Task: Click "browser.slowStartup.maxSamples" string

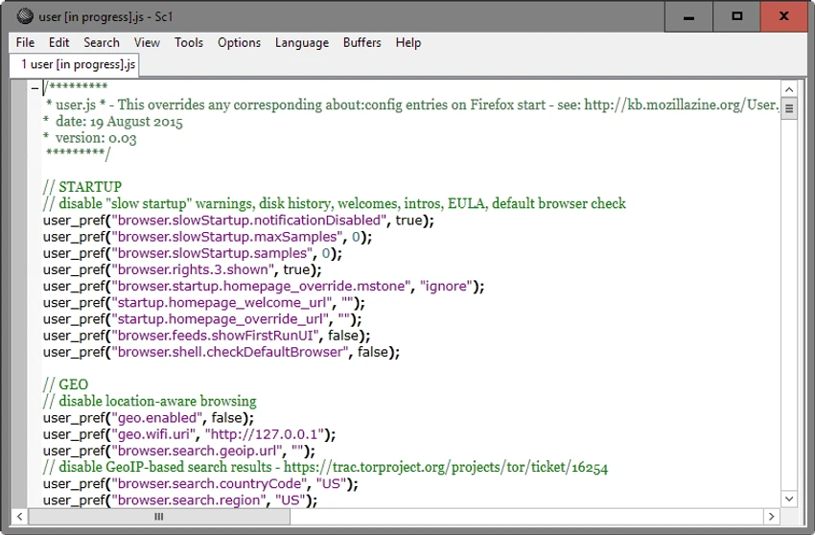Action: (227, 237)
